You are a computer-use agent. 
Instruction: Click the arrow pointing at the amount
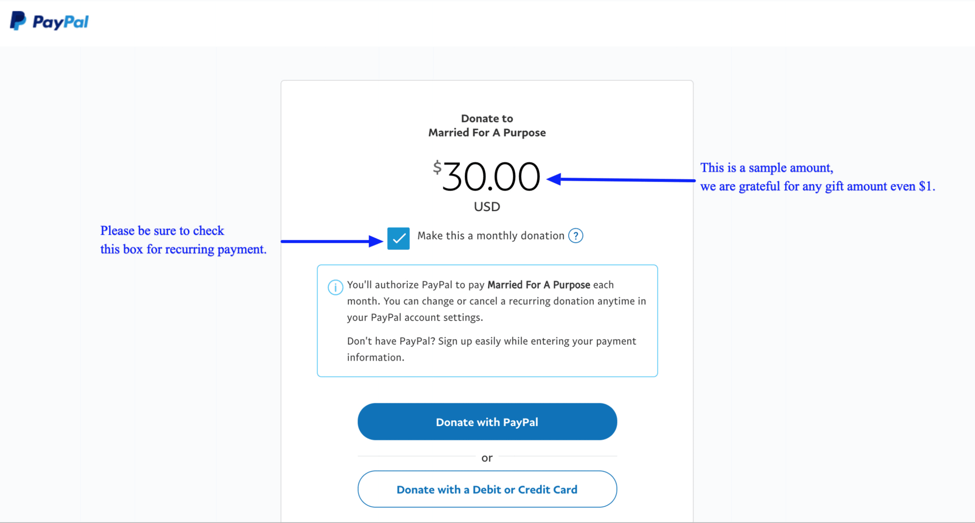(x=621, y=180)
